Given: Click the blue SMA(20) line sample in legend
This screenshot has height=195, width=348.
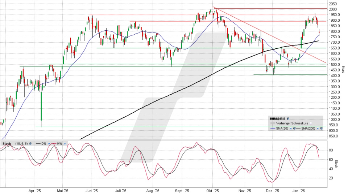Looking at the screenshot, I should point(272,128).
